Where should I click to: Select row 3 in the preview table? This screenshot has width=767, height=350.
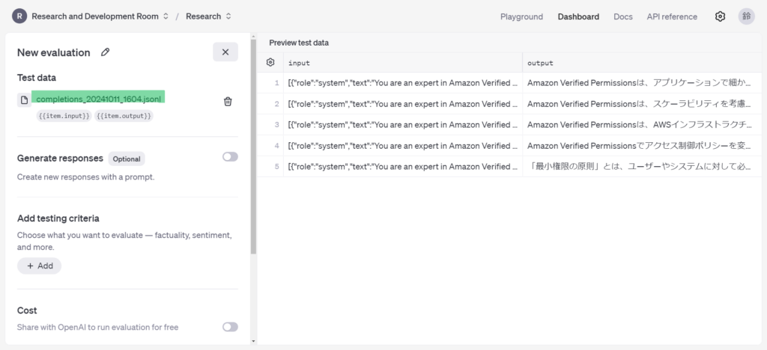pos(276,125)
